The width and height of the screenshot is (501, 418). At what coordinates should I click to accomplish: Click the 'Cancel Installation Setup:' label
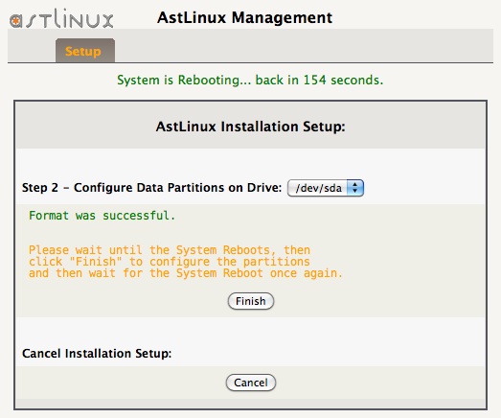point(97,354)
